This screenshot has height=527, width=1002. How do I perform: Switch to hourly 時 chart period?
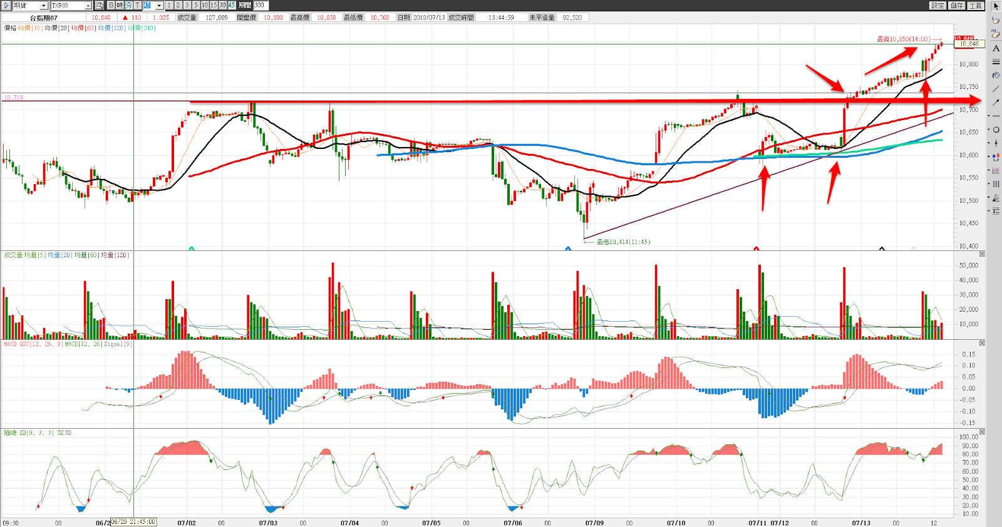pos(120,6)
